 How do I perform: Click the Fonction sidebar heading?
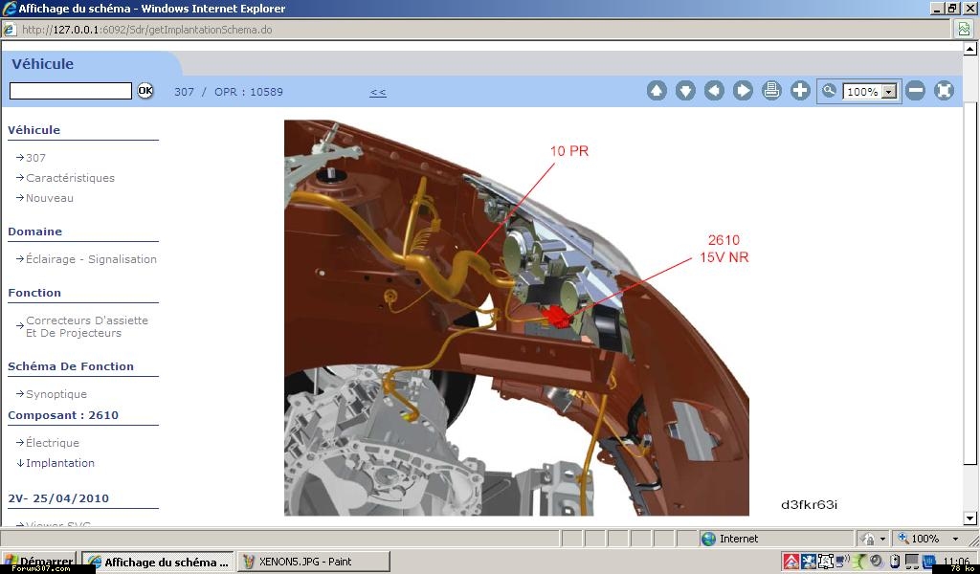34,293
